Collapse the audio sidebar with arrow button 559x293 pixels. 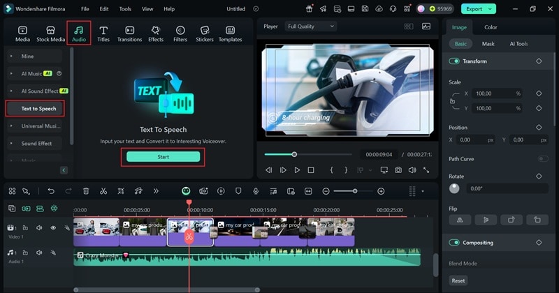(x=64, y=170)
